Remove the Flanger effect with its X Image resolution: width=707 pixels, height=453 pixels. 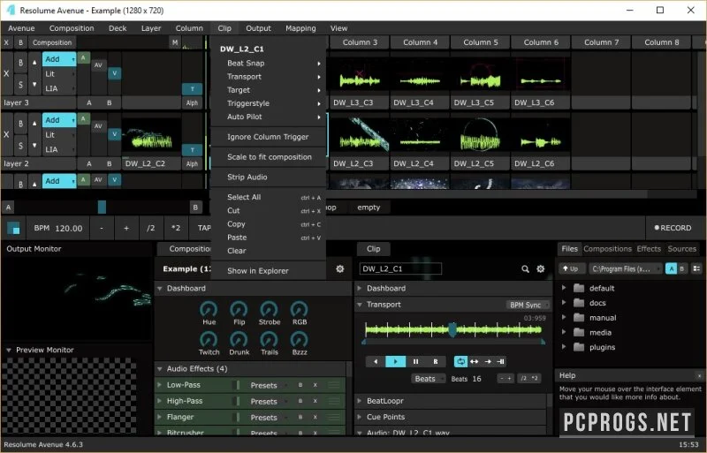point(315,418)
